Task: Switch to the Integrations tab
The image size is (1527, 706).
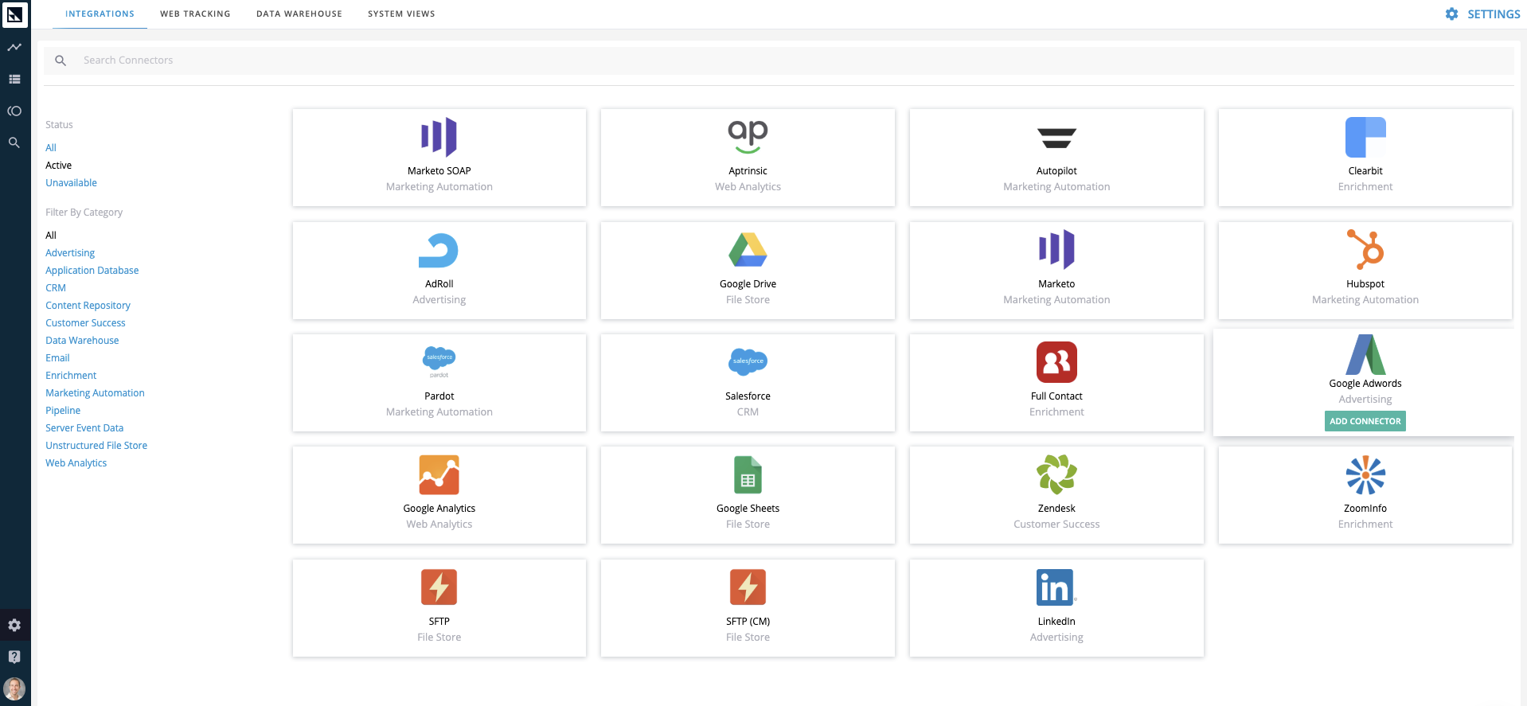Action: click(100, 14)
